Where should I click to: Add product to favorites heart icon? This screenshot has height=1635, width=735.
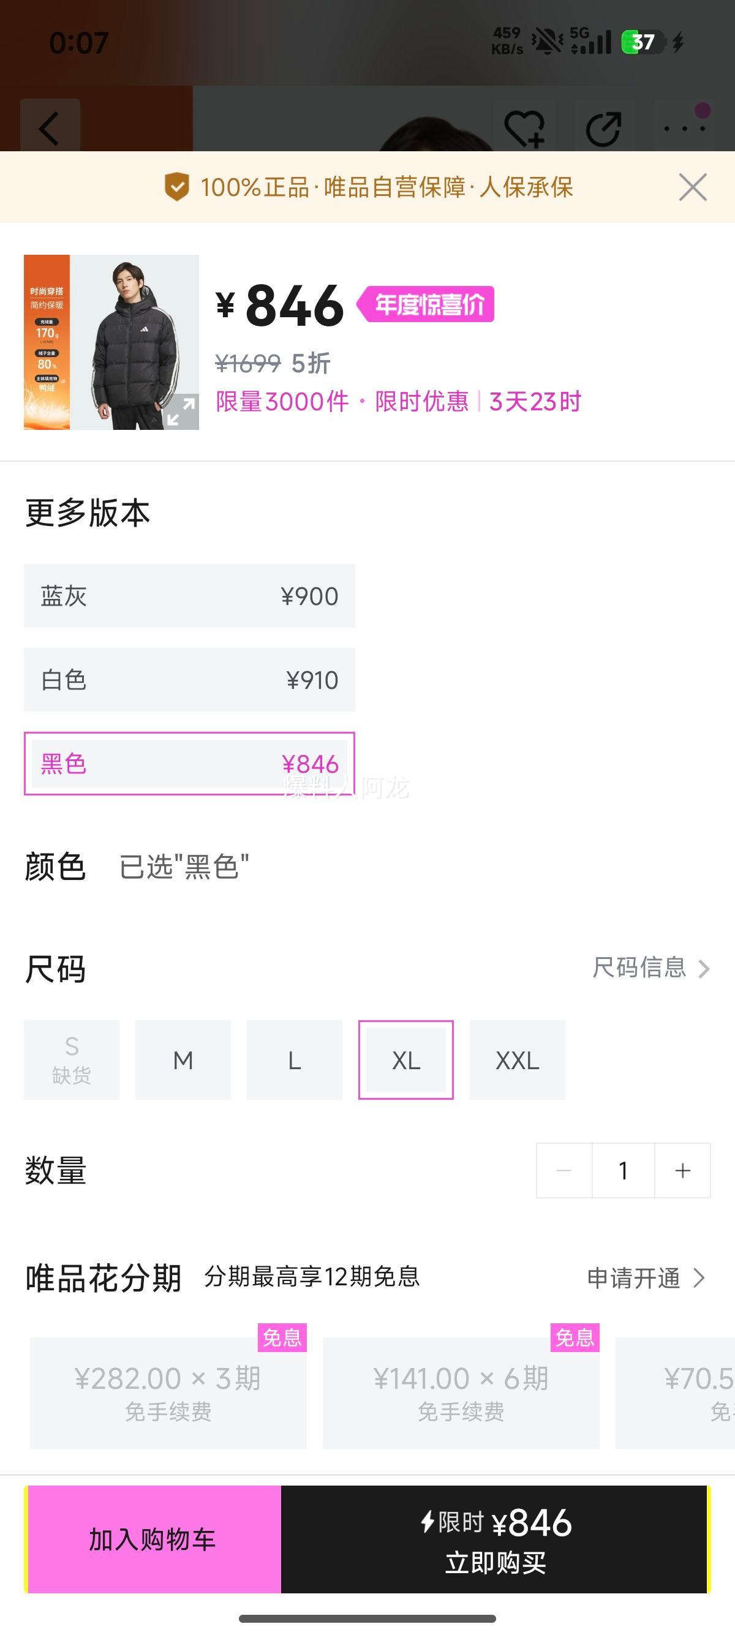tap(524, 129)
